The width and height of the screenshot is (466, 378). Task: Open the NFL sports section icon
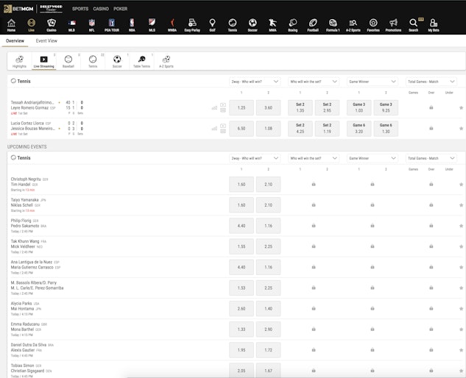pos(91,25)
